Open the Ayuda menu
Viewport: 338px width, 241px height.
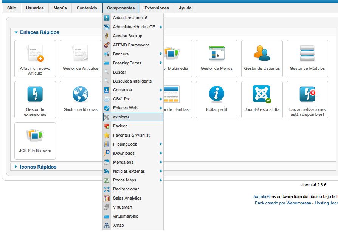tap(185, 8)
